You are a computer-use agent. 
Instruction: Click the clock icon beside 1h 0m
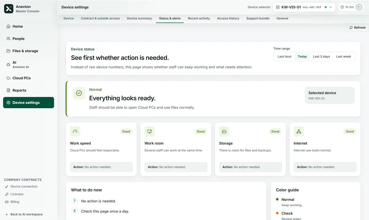tap(342, 7)
